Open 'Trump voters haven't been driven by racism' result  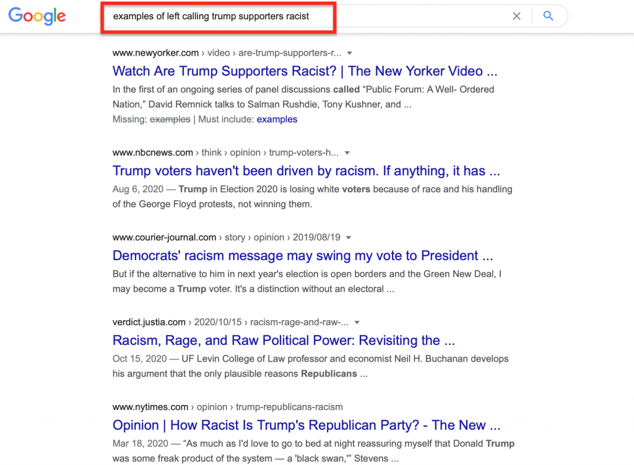point(306,171)
